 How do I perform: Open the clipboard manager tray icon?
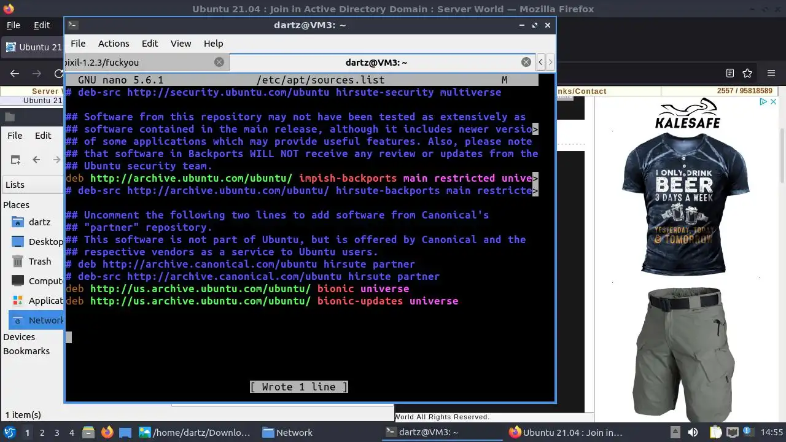click(715, 432)
